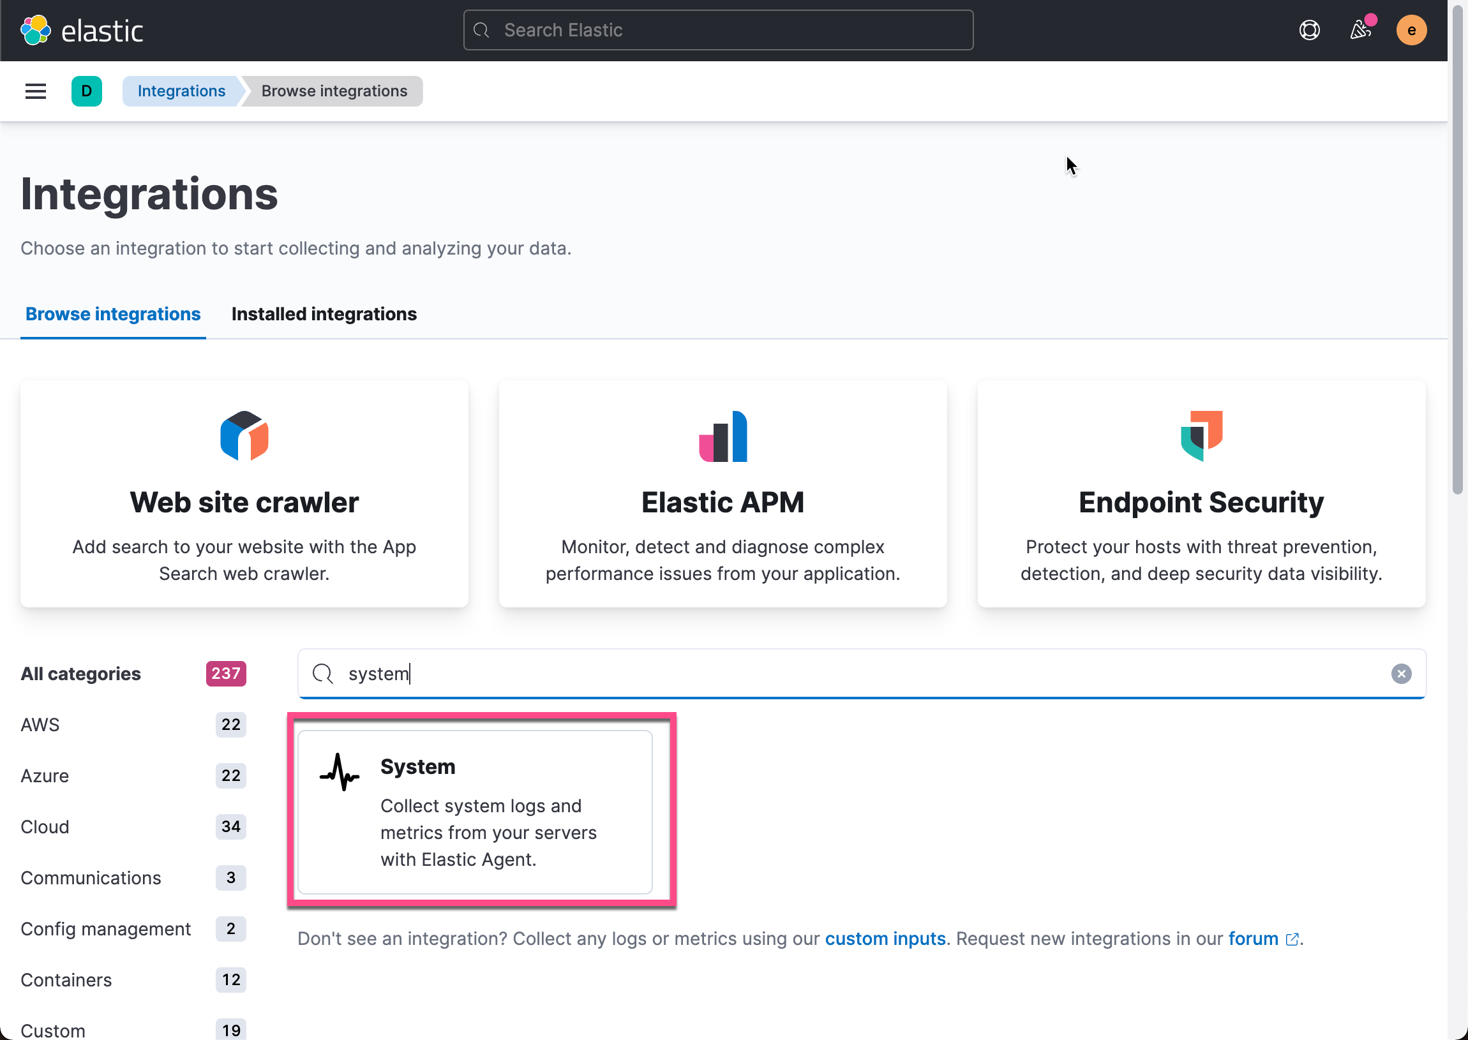Switch to the Installed integrations tab
The image size is (1468, 1040).
324,314
